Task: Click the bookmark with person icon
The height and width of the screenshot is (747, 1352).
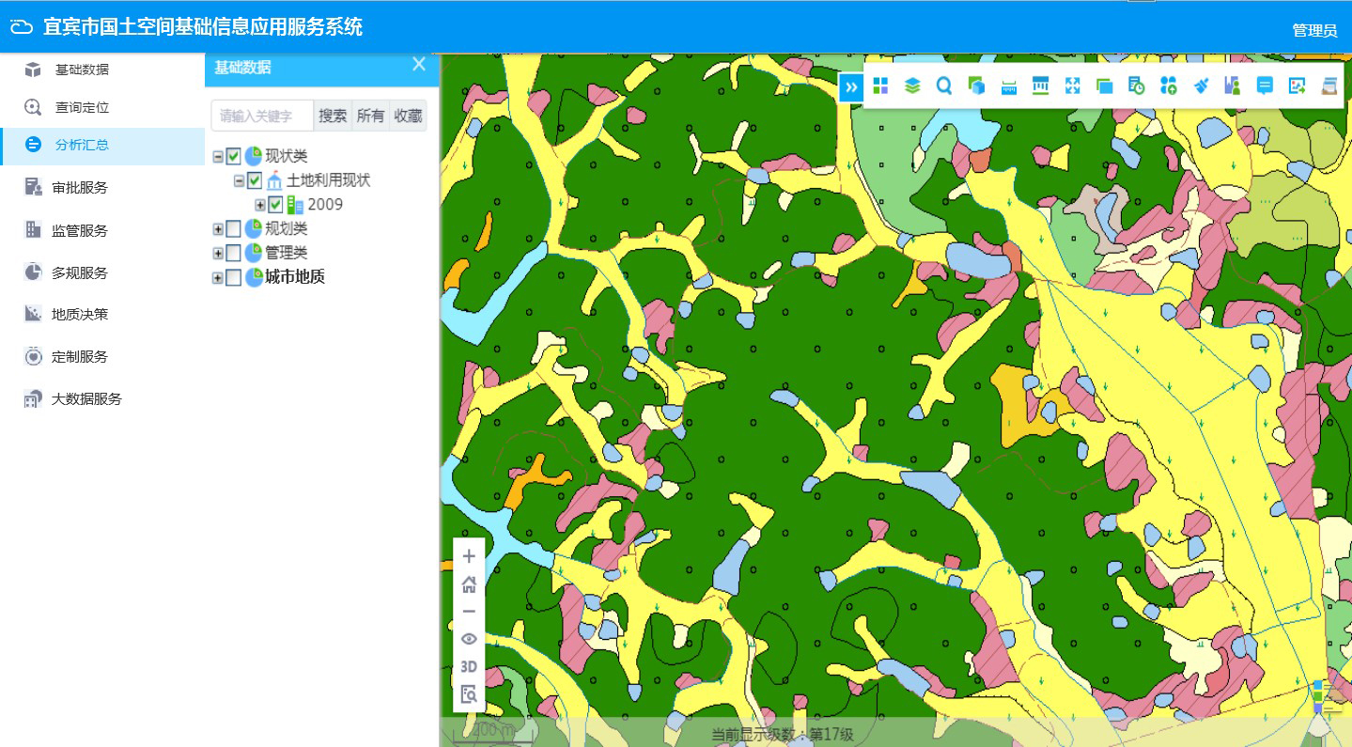Action: pyautogui.click(x=1233, y=86)
